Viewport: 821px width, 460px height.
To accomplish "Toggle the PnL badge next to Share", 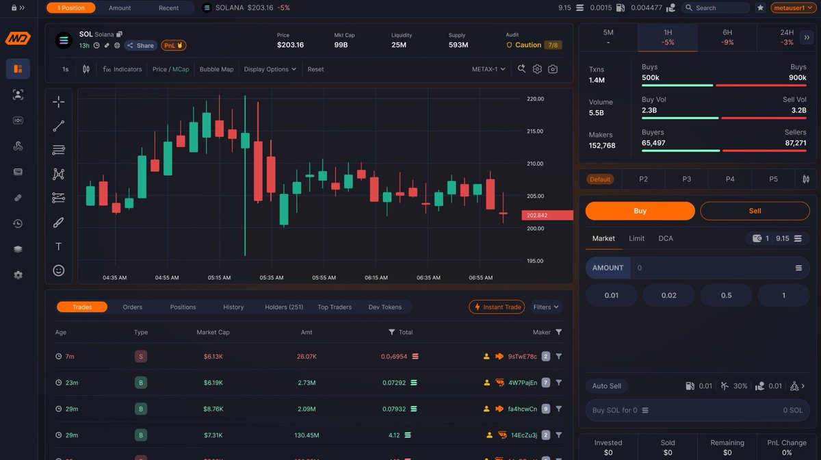I will tap(173, 45).
